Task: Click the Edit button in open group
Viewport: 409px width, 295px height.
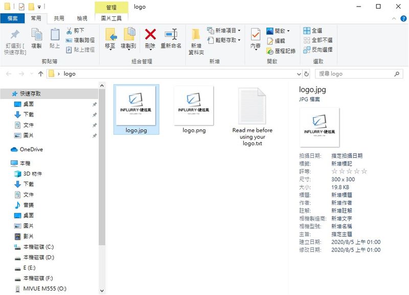Action: click(x=276, y=41)
